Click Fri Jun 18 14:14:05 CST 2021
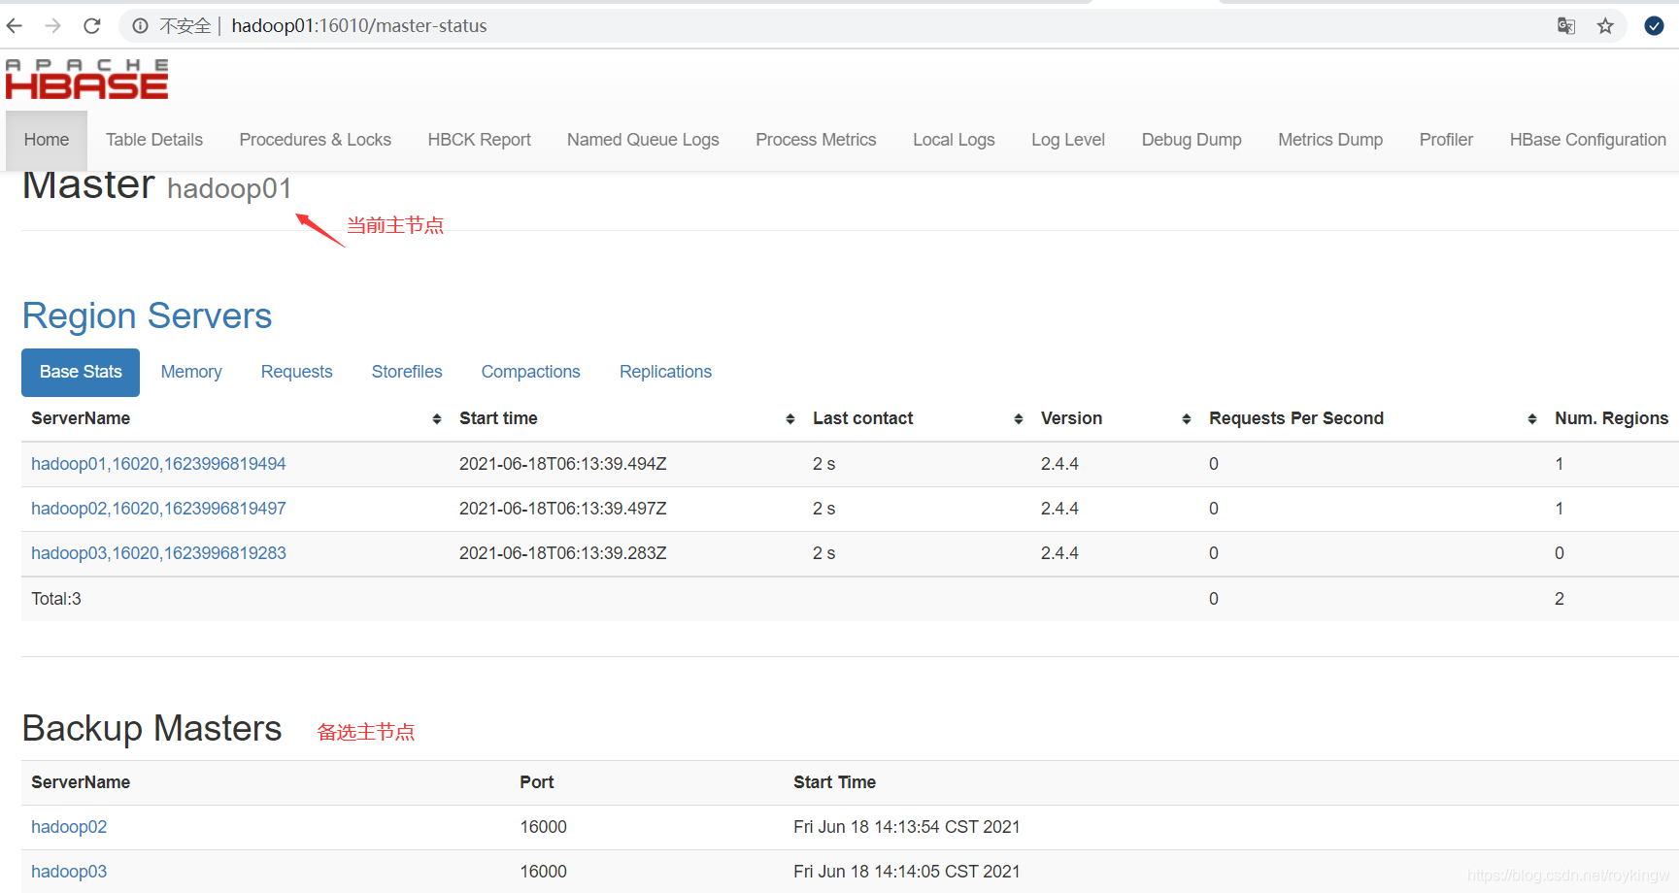 tap(907, 872)
